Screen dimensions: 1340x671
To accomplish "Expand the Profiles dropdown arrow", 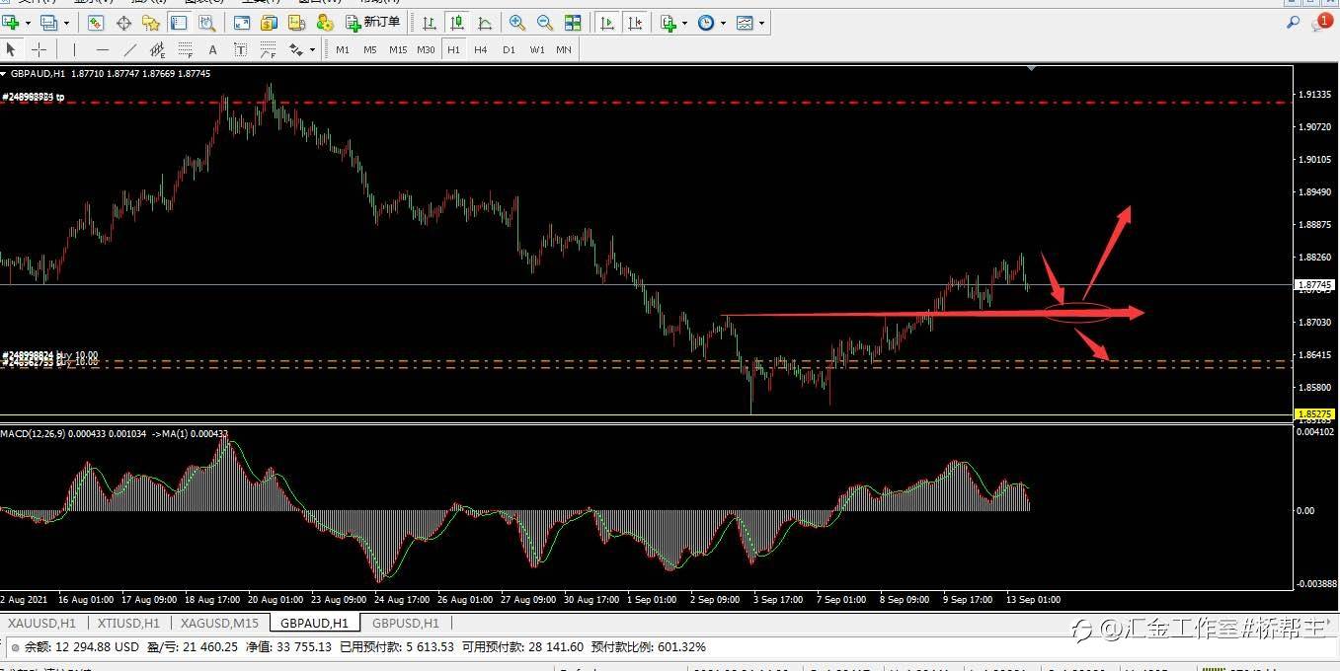I will pos(66,23).
